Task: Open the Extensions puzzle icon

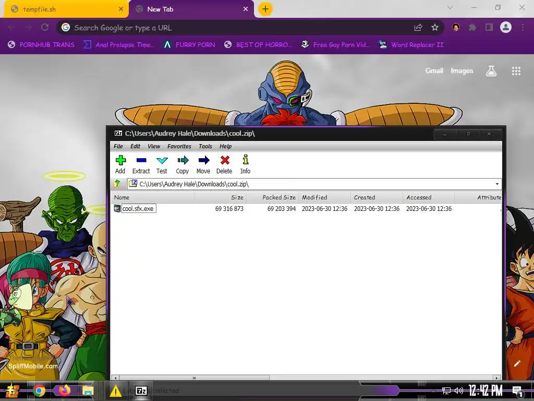Action: 472,27
